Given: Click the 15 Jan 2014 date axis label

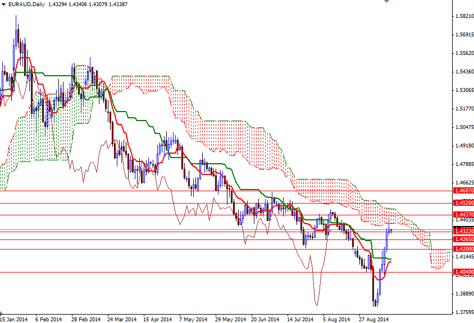Looking at the screenshot, I should (14, 317).
